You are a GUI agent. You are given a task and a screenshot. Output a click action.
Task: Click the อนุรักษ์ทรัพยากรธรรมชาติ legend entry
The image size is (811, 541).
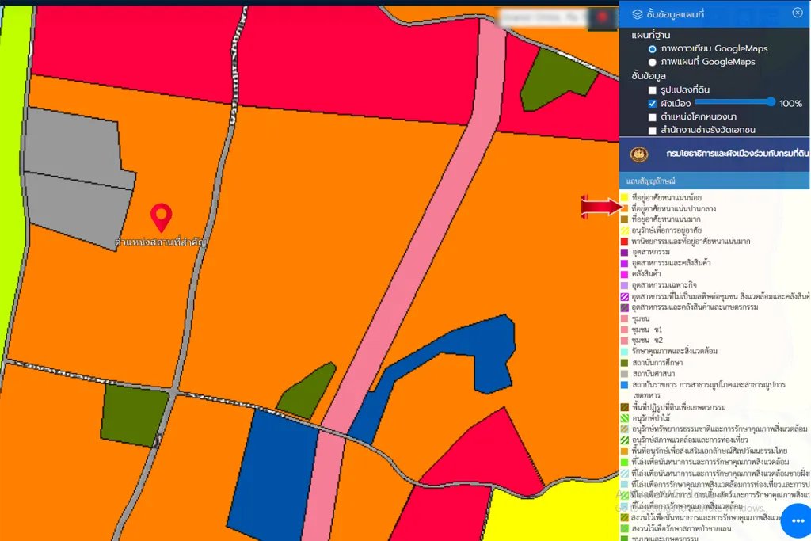point(719,429)
